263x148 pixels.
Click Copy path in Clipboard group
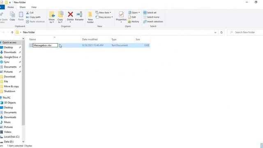pyautogui.click(x=33, y=17)
